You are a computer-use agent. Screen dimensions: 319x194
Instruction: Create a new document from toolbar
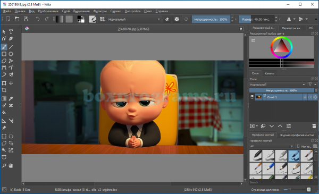8,19
